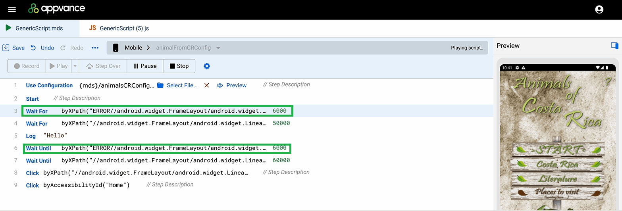Tap START sign in phone preview
This screenshot has width=622, height=211.
click(558, 150)
